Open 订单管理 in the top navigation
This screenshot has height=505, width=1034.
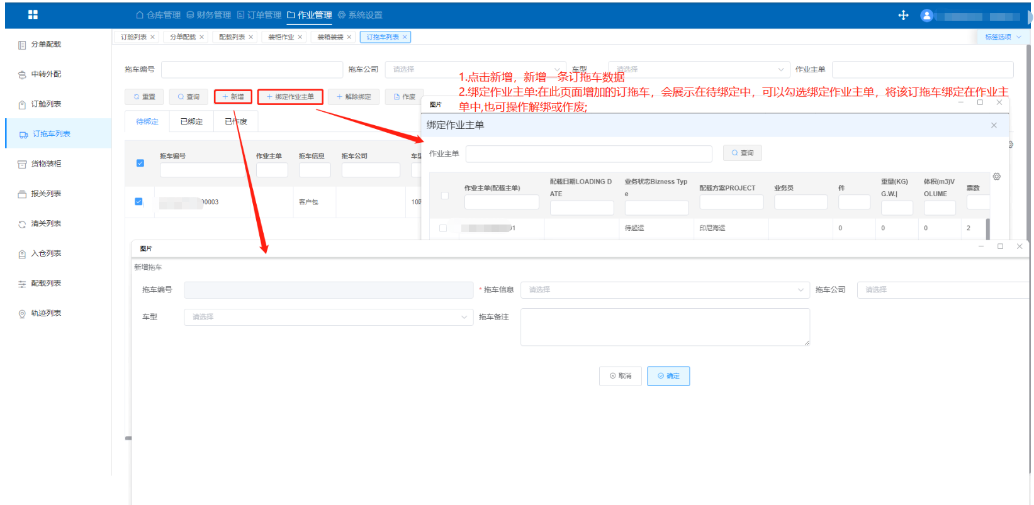(x=259, y=15)
